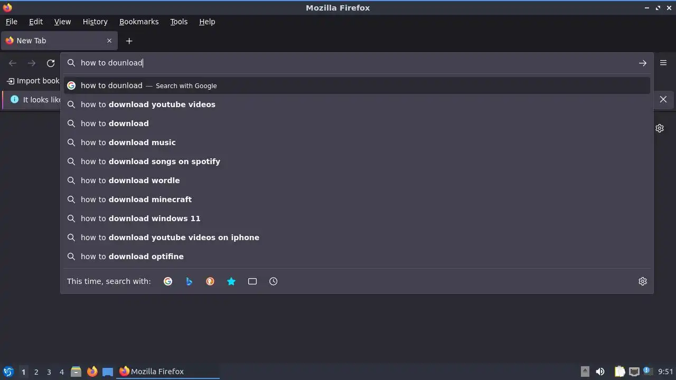Click Import bookmarks button
The width and height of the screenshot is (676, 380).
tap(33, 81)
